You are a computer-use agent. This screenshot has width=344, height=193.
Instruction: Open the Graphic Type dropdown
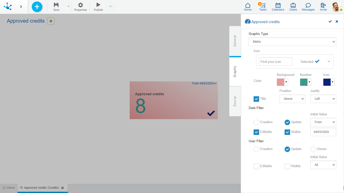tap(292, 42)
